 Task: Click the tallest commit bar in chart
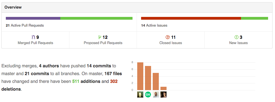point(140,76)
